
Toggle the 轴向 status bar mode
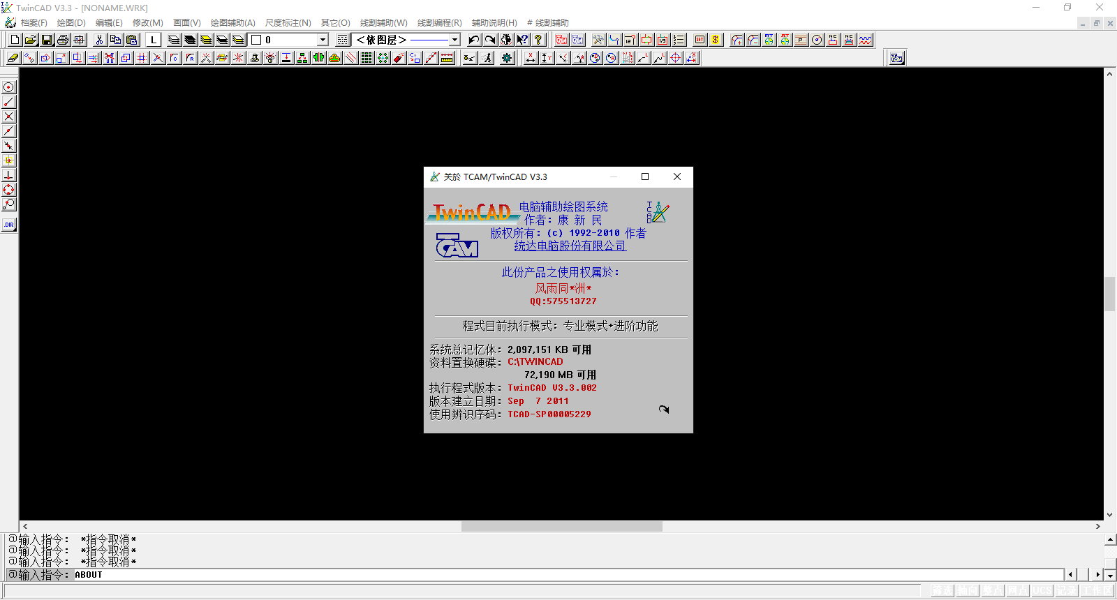(x=967, y=591)
